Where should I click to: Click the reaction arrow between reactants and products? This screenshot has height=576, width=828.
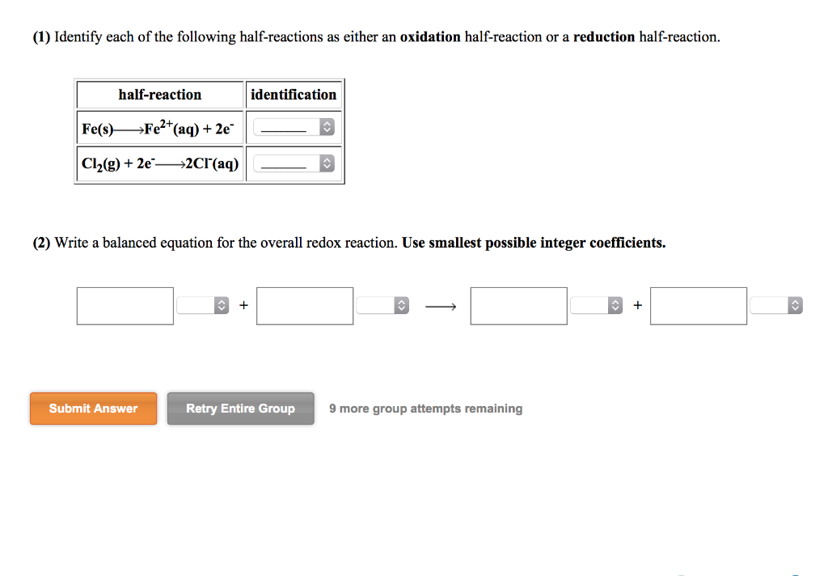439,305
